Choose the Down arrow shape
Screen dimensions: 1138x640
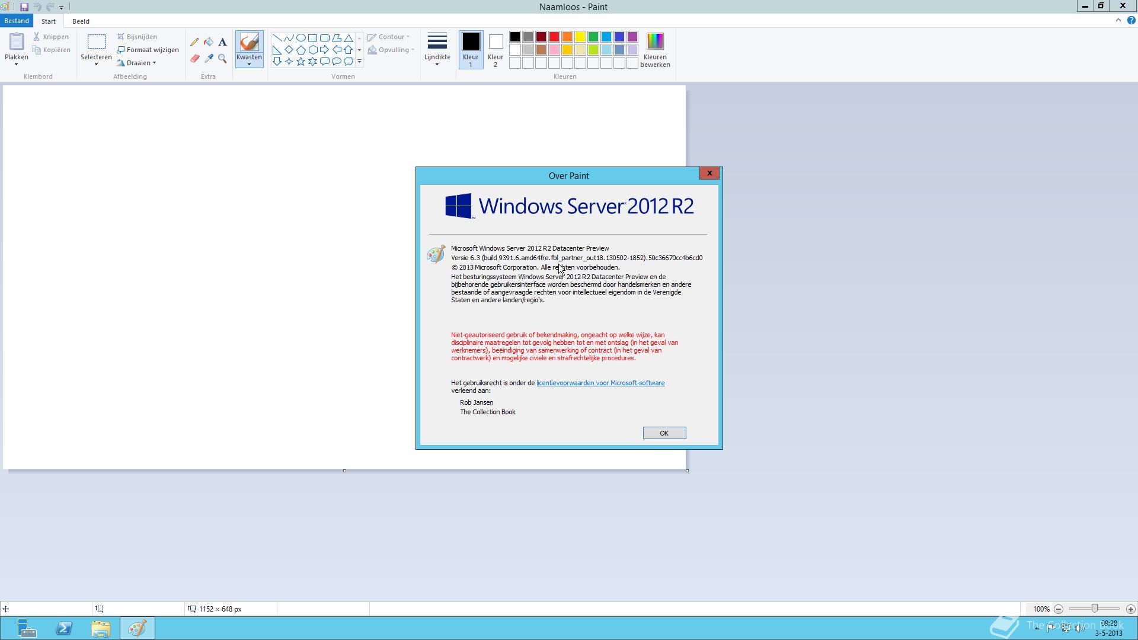point(277,62)
